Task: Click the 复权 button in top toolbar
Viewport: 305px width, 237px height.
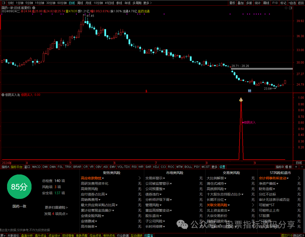Action: pyautogui.click(x=232, y=3)
